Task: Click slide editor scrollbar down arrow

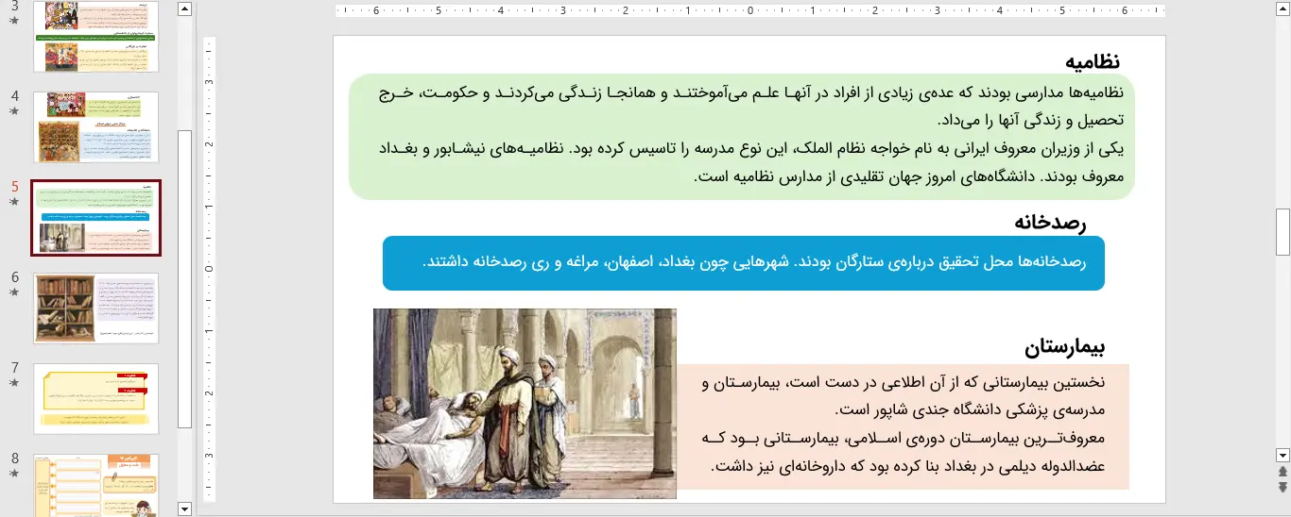Action: coord(1282,454)
